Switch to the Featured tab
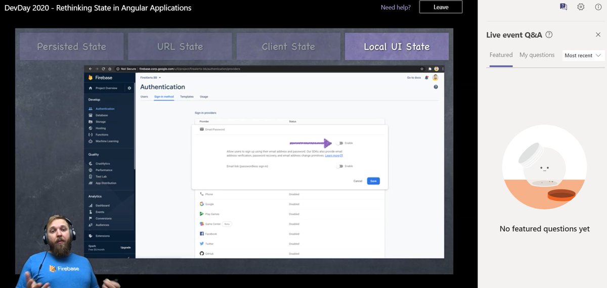Image resolution: width=607 pixels, height=288 pixels. (501, 55)
